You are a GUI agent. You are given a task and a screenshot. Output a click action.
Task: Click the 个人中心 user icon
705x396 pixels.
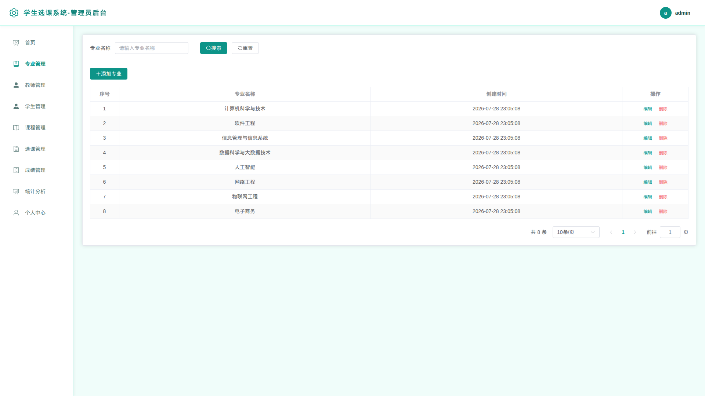(16, 213)
